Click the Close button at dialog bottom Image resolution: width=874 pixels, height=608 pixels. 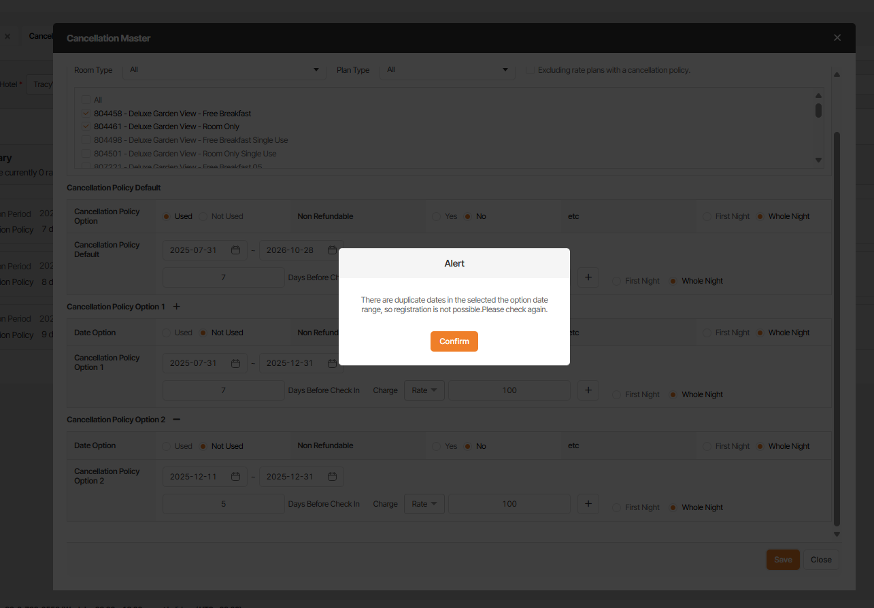tap(821, 560)
